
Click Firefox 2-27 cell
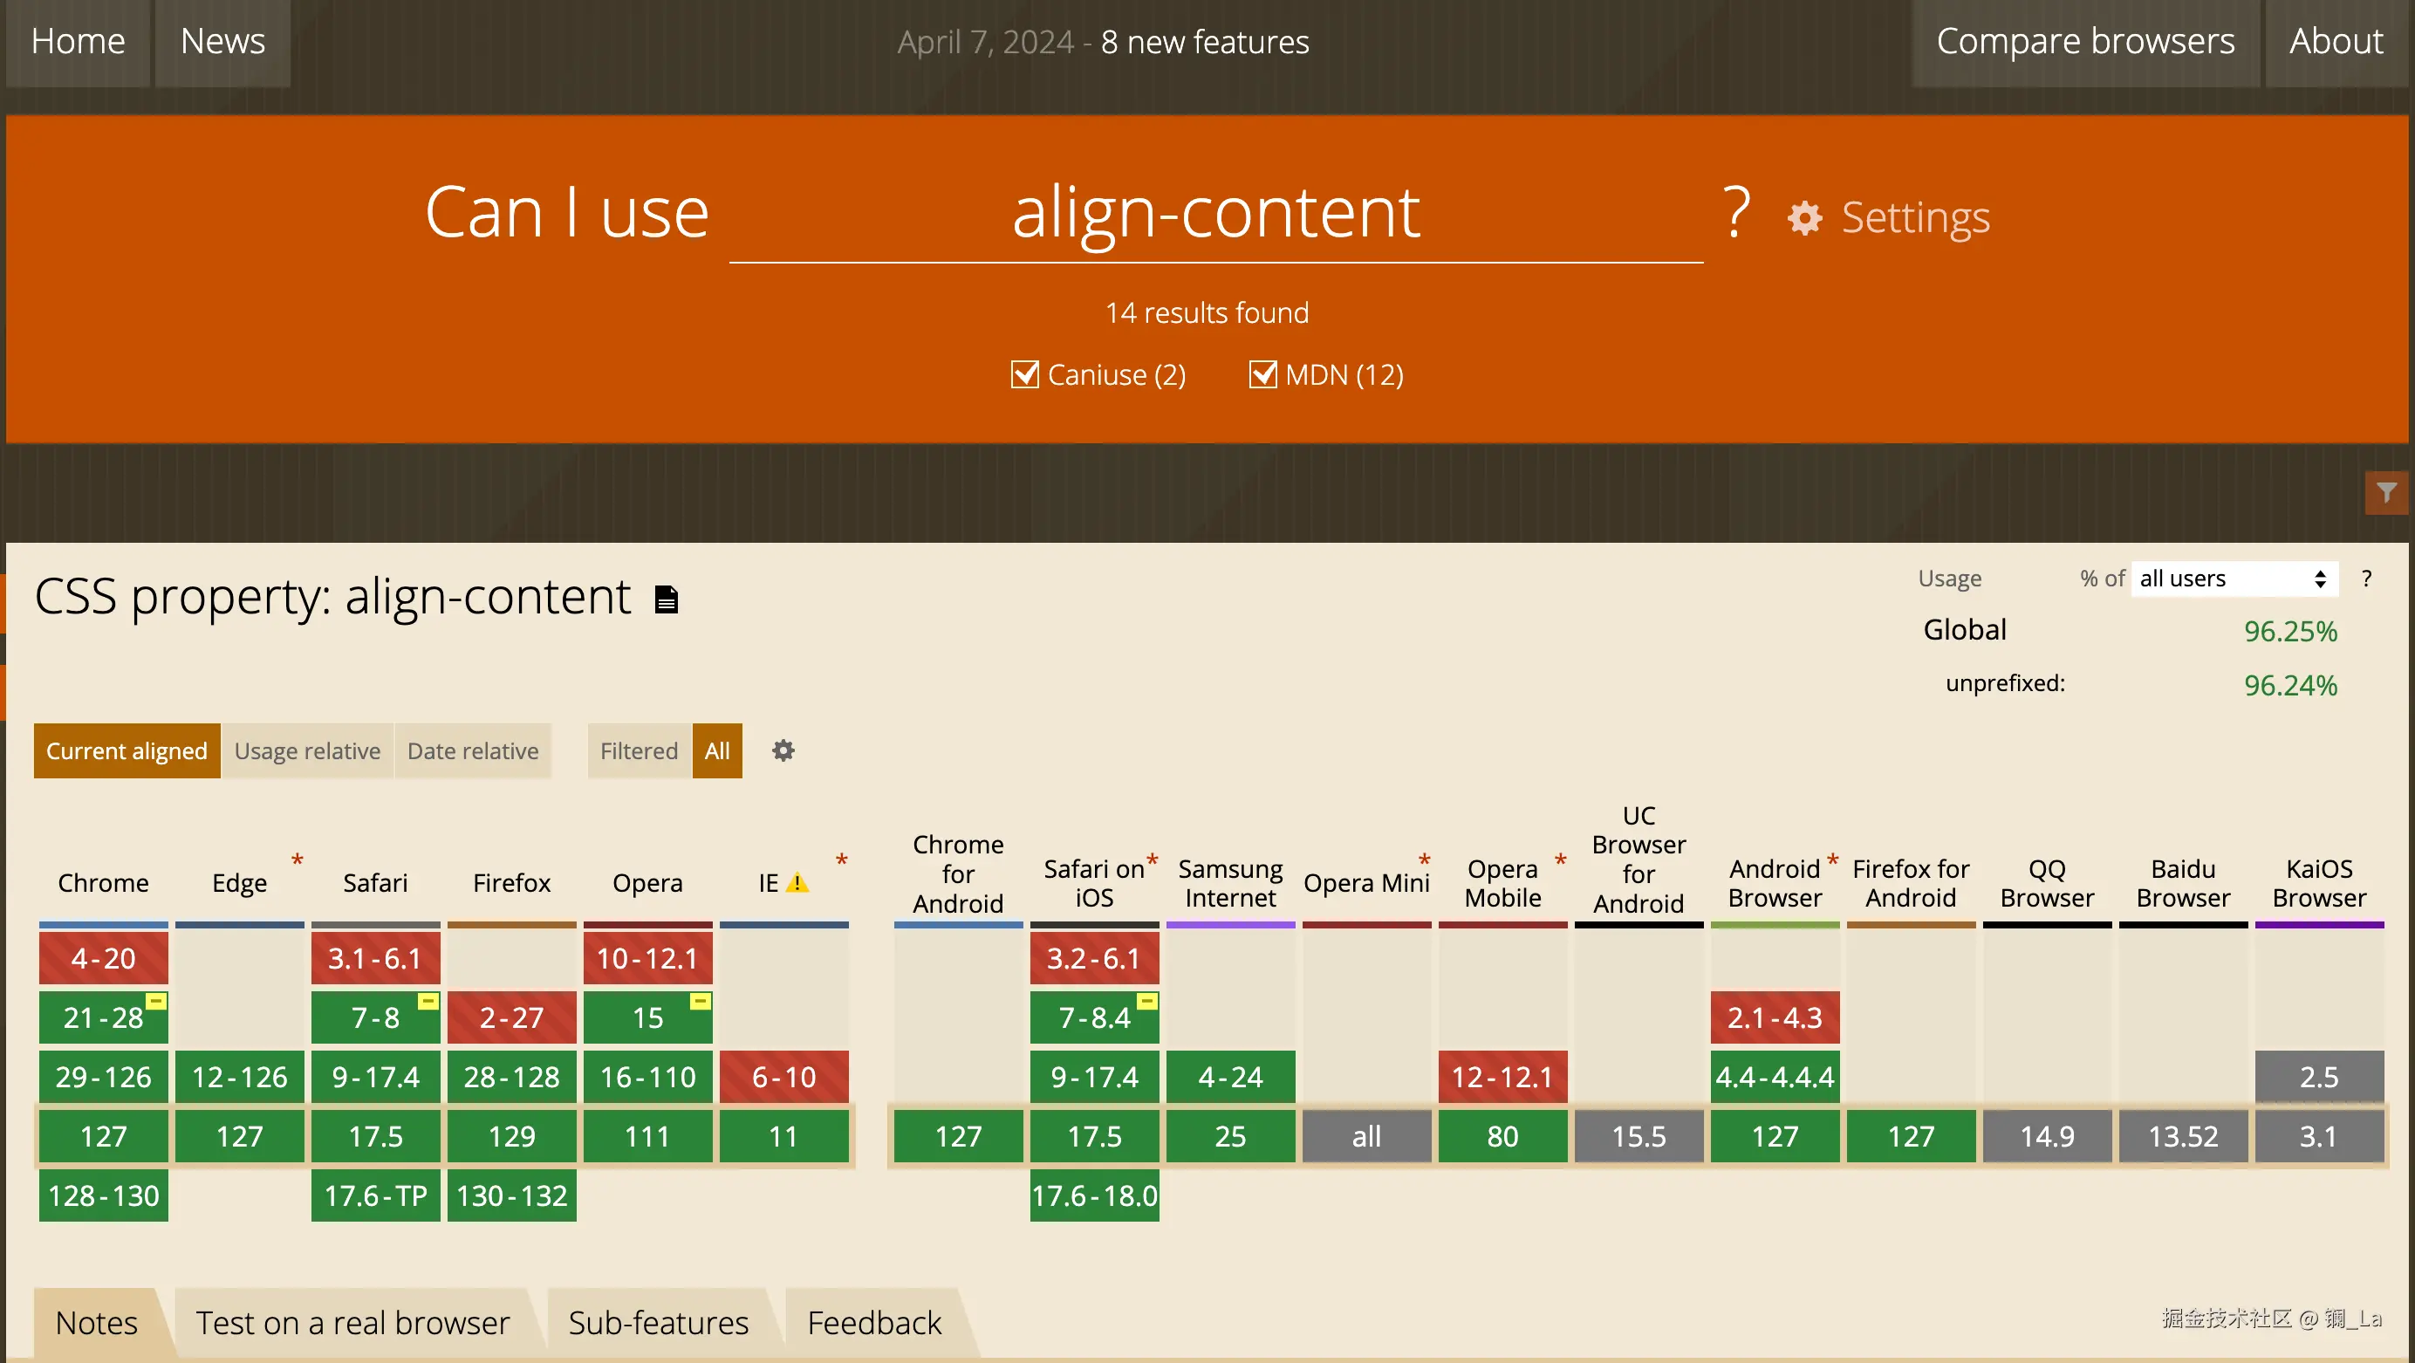coord(512,1017)
